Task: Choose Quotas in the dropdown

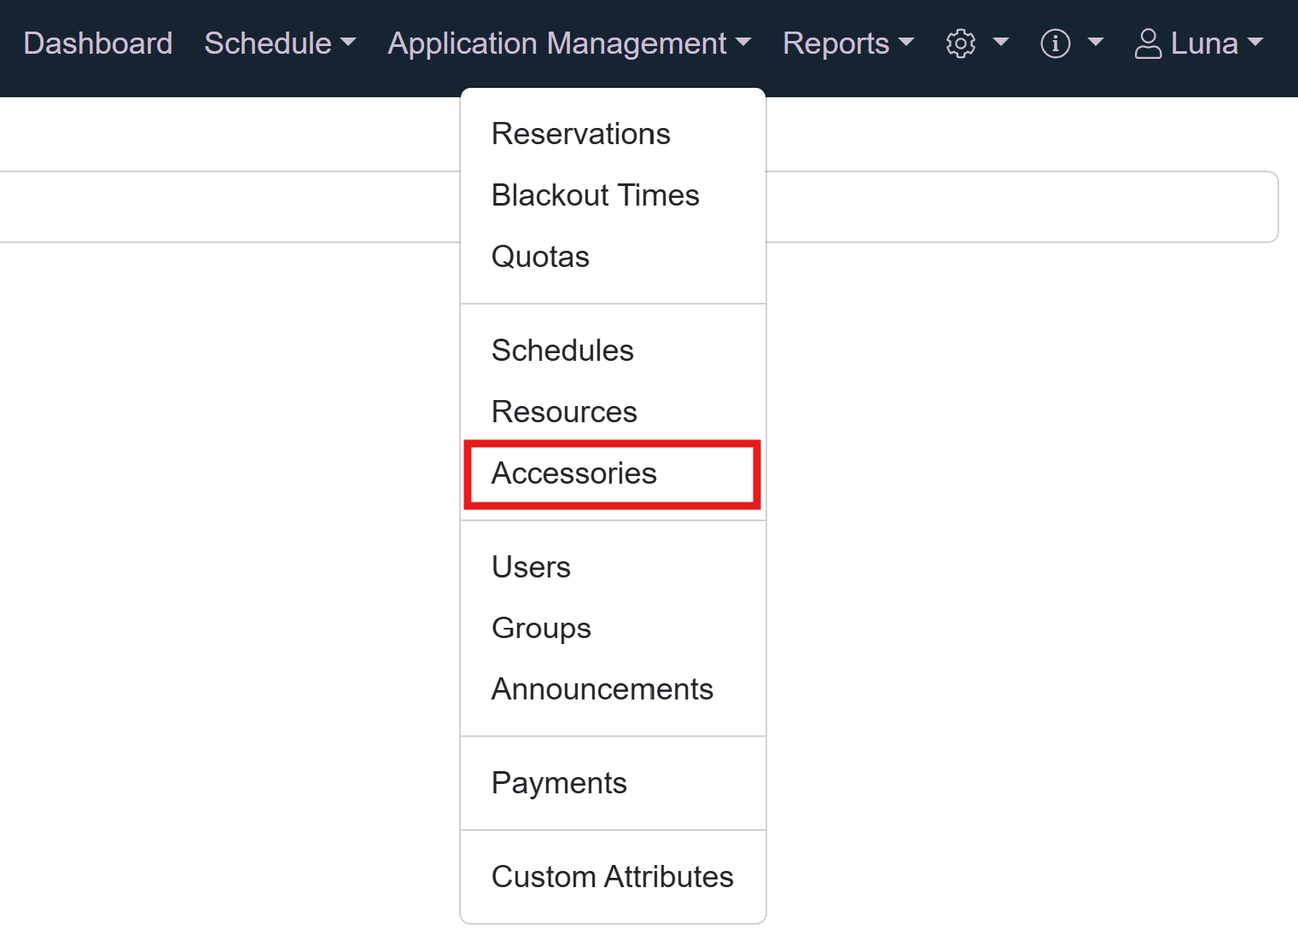Action: (540, 257)
